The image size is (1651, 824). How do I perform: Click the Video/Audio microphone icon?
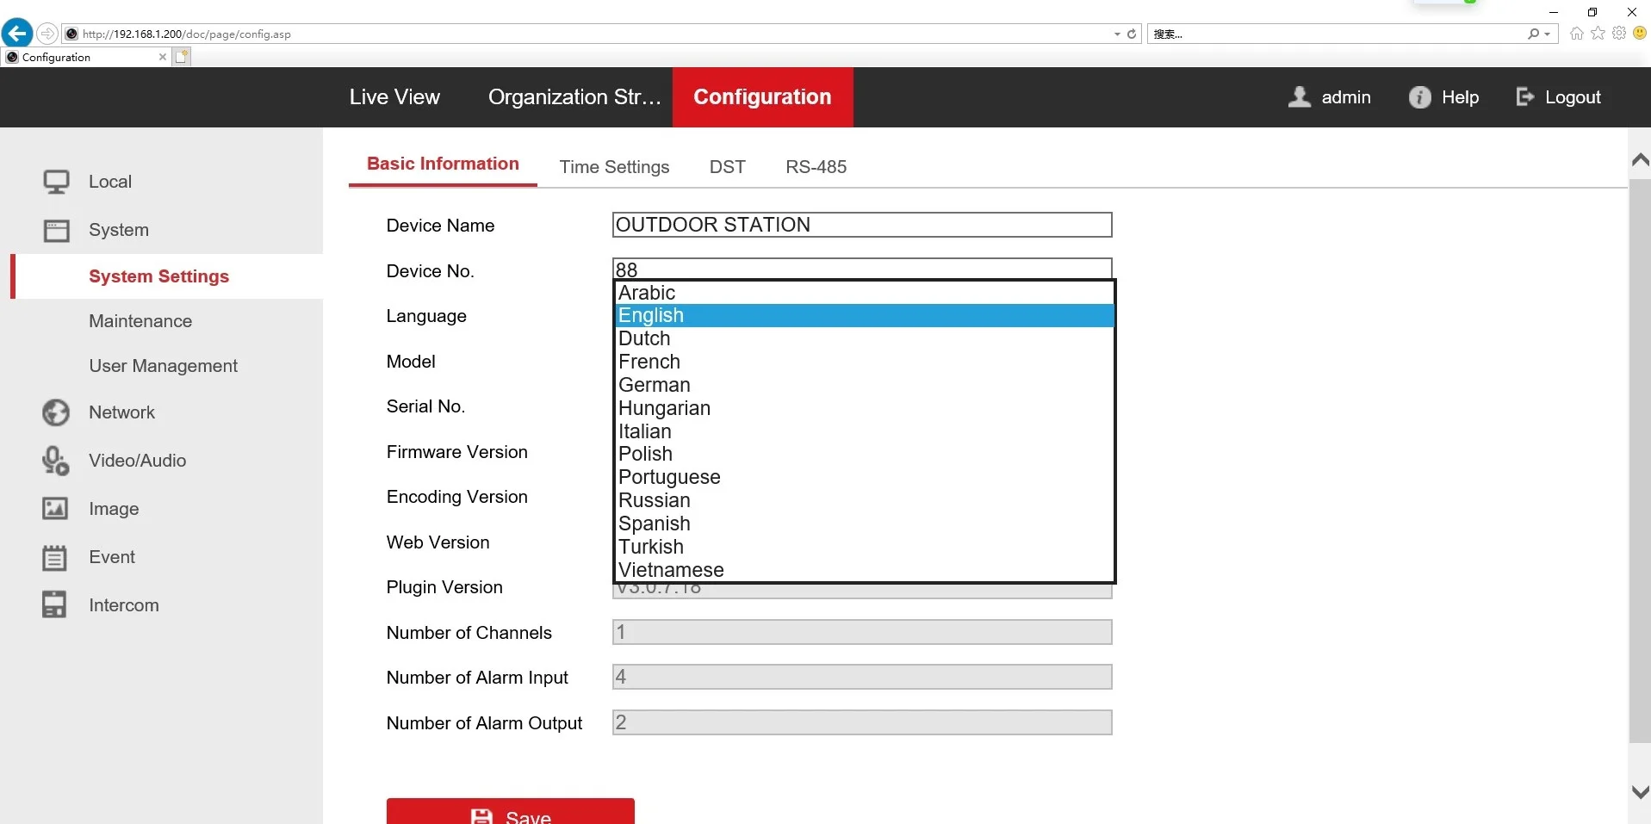[56, 461]
